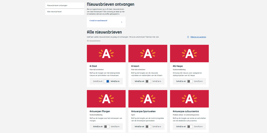This screenshot has width=267, height=133.
Task: Click the chevron arrow on E-mail en wachtwoord
Action: (122, 22)
